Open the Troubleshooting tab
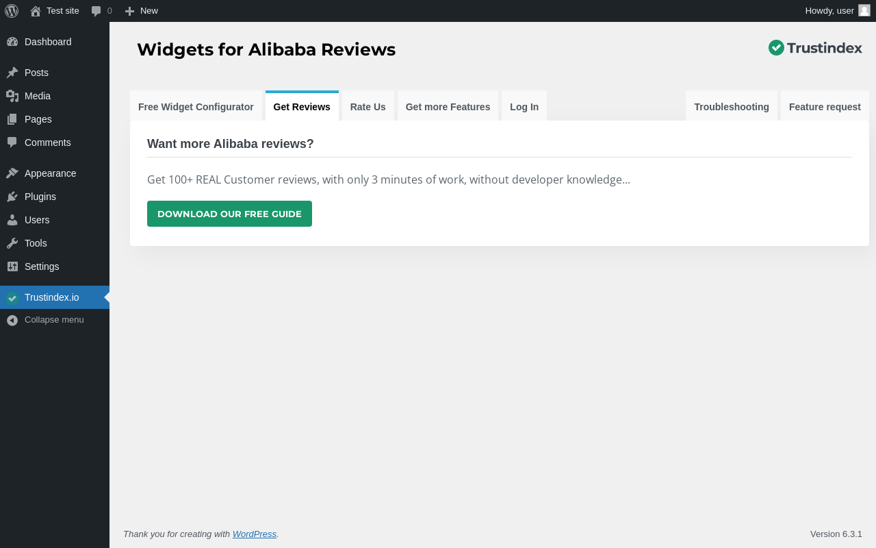Viewport: 876px width, 548px height. pyautogui.click(x=731, y=107)
